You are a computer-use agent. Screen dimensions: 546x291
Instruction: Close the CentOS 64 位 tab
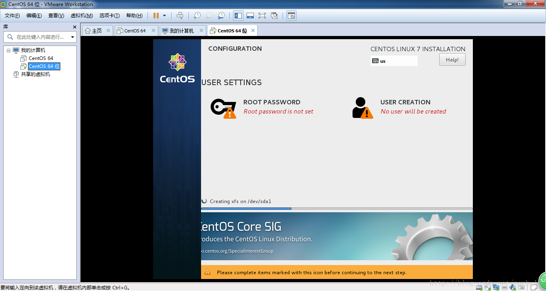253,30
